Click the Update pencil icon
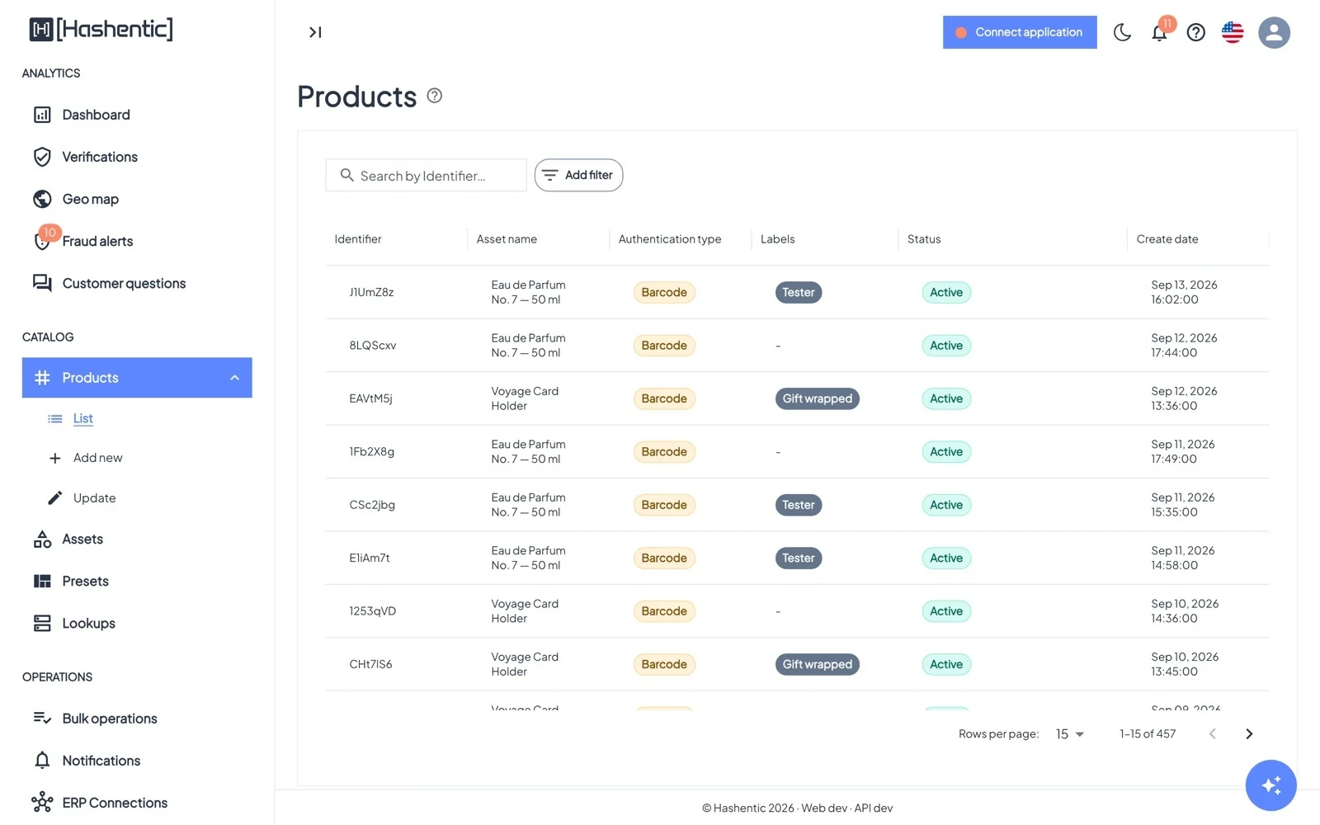 point(55,498)
